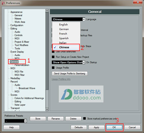Select Personalization in the tree

point(22,65)
